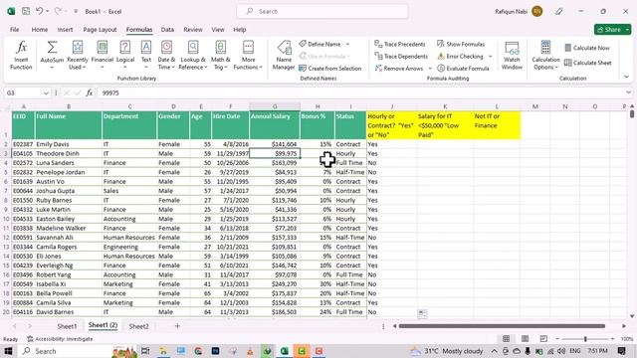Select Sheet1 tab
Image resolution: width=637 pixels, height=358 pixels.
click(67, 326)
